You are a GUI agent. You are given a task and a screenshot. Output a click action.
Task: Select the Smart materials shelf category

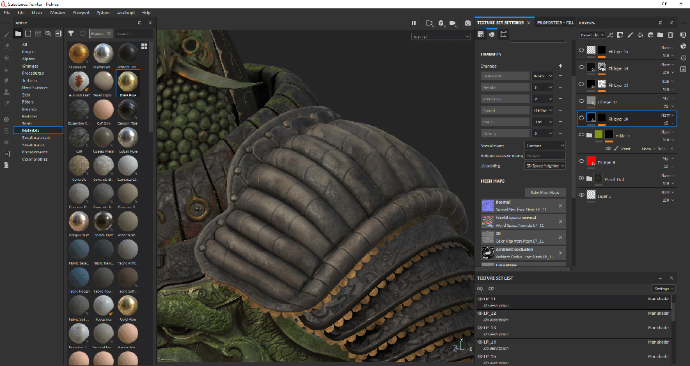click(x=36, y=137)
